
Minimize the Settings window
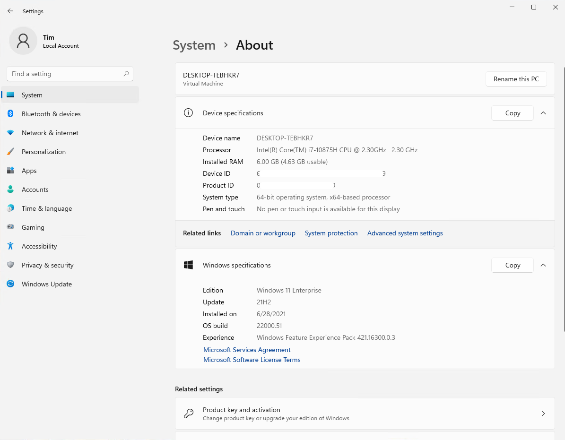(x=512, y=7)
